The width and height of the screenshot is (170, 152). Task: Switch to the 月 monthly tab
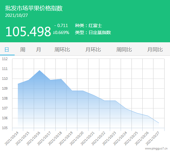tap(39, 50)
